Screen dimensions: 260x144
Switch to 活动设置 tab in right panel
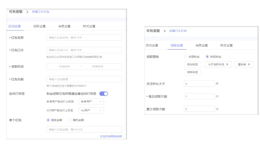click(152, 45)
